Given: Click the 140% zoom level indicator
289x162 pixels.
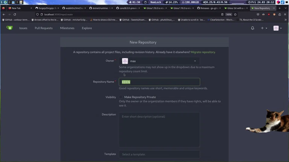Looking at the screenshot, I should click(228, 14).
